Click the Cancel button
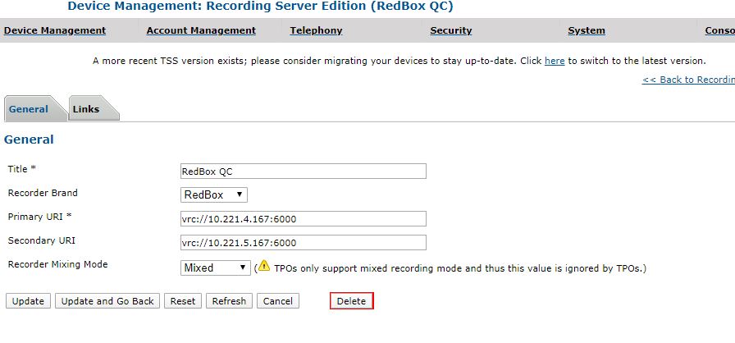This screenshot has width=735, height=343. pyautogui.click(x=278, y=301)
